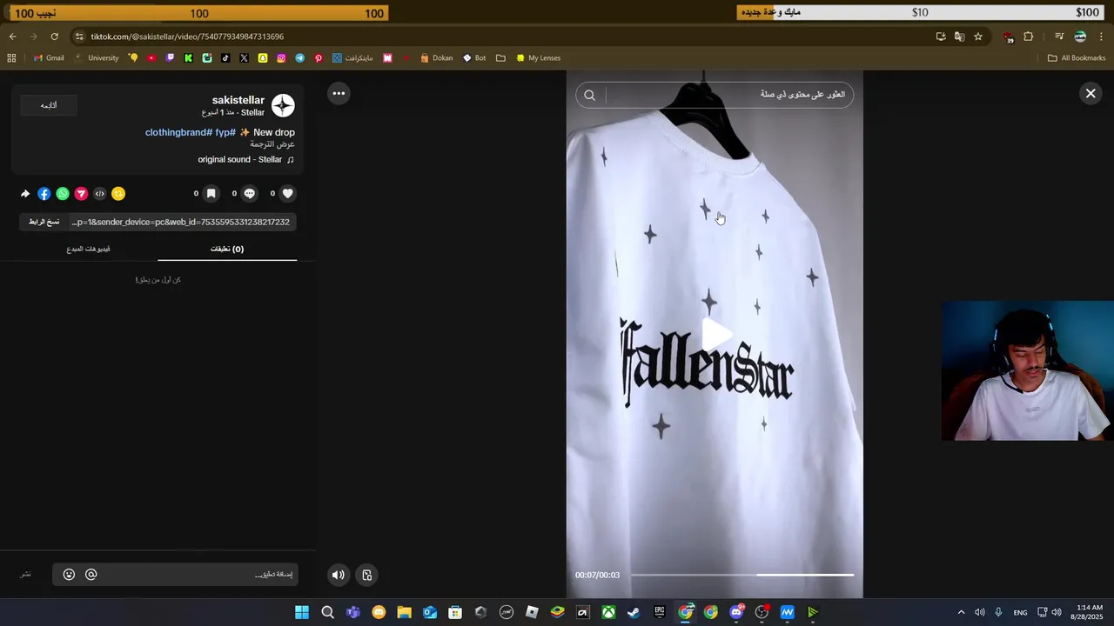Seek on the video progress bar
Image resolution: width=1114 pixels, height=626 pixels.
pos(742,575)
